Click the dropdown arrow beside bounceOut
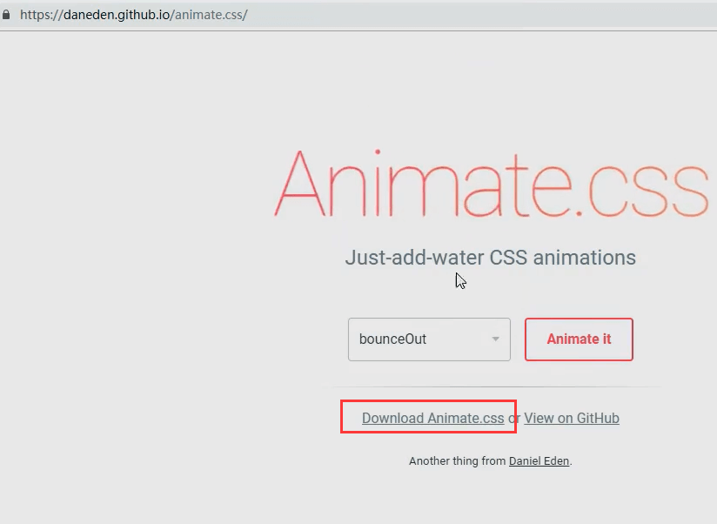Screen dimensions: 717x524 495,339
